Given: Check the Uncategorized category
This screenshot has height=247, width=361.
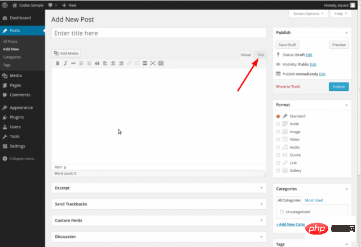Looking at the screenshot, I should coord(282,212).
